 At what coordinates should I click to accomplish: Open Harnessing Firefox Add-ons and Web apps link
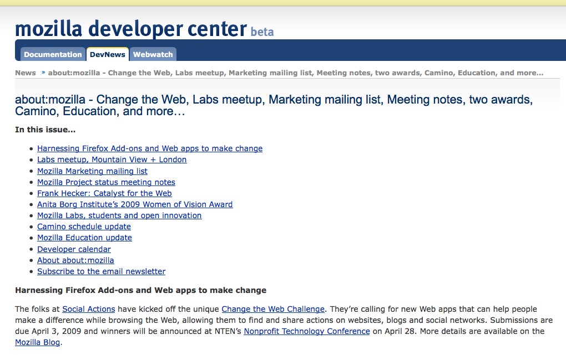(150, 148)
